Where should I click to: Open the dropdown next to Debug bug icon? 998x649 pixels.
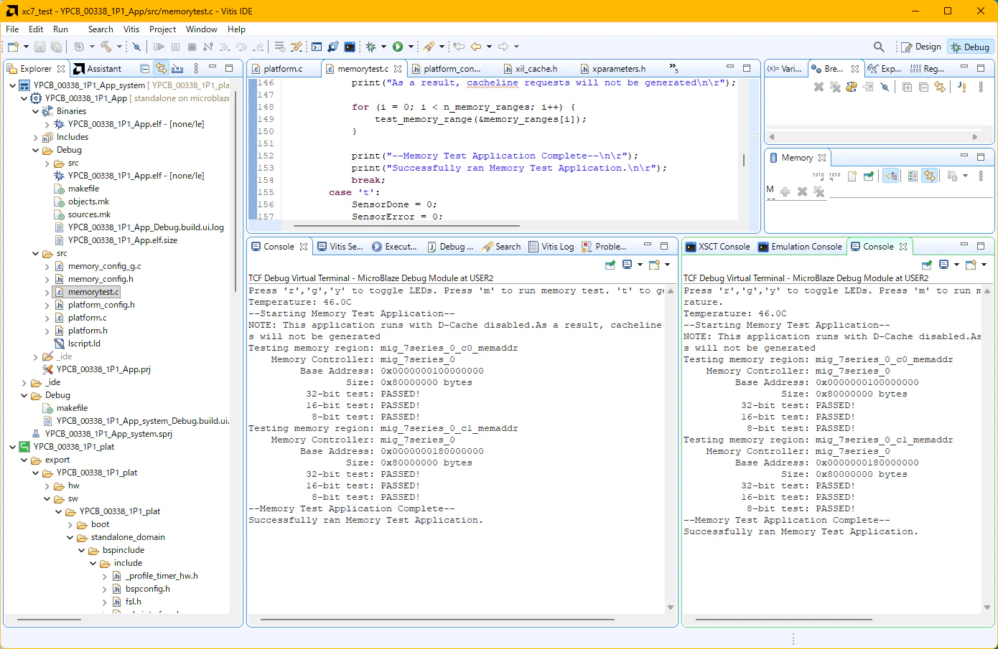383,47
